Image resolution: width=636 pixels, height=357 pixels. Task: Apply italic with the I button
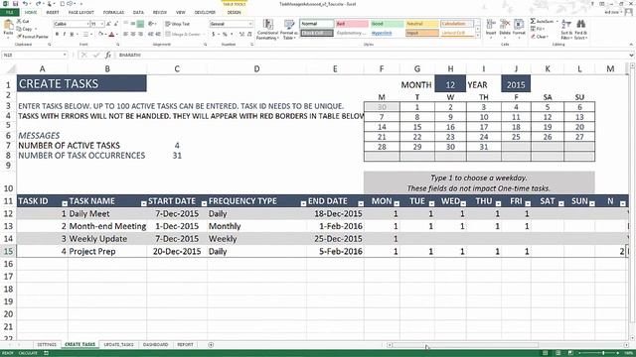click(x=64, y=35)
